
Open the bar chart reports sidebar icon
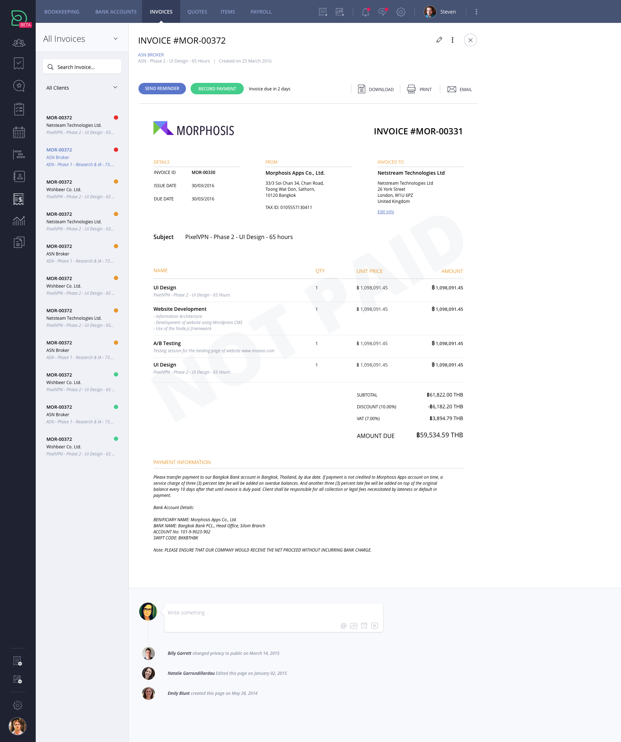coord(19,221)
